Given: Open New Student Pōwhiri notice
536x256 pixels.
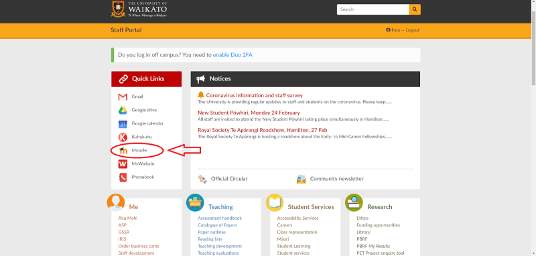Looking at the screenshot, I should coord(249,113).
